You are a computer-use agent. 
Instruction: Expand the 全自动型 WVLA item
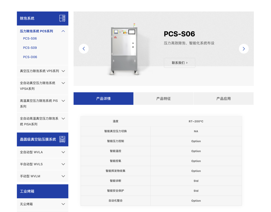coord(63,152)
